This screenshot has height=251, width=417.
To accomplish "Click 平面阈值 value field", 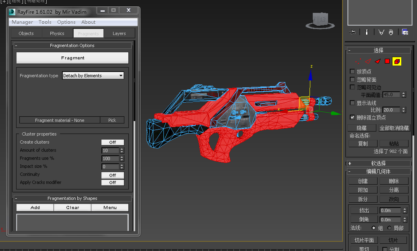I will click(x=392, y=95).
